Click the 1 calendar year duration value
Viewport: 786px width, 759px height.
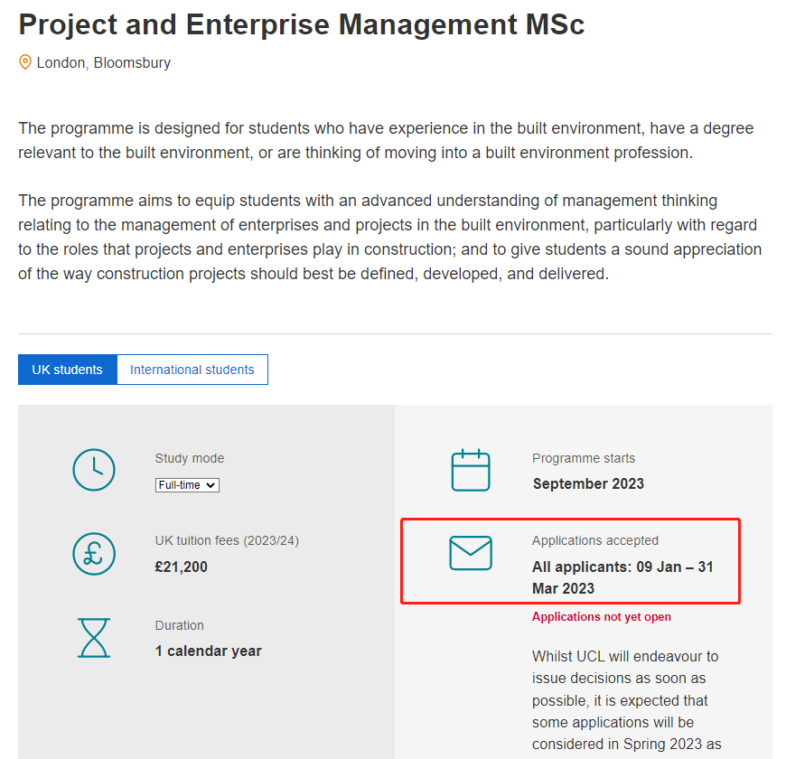(x=209, y=651)
